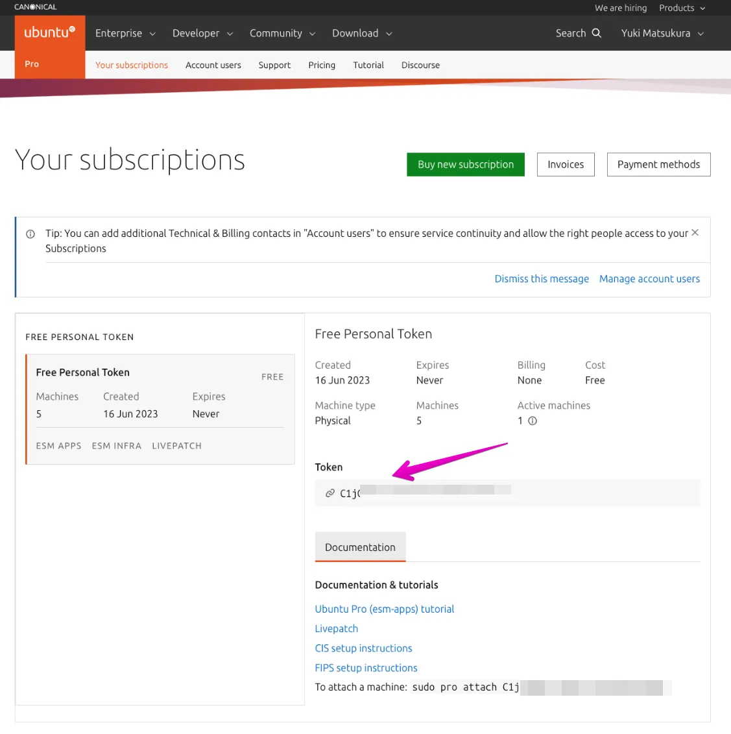Viewport: 731px width, 734px height.
Task: Expand the Enterprise dropdown menu
Action: click(x=125, y=33)
